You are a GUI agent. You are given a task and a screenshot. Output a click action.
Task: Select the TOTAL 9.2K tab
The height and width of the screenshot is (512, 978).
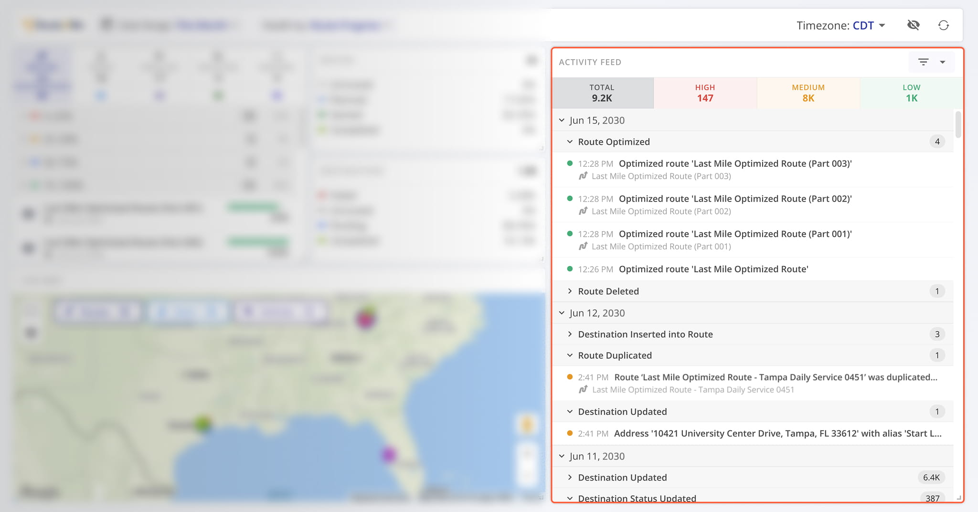(x=602, y=93)
